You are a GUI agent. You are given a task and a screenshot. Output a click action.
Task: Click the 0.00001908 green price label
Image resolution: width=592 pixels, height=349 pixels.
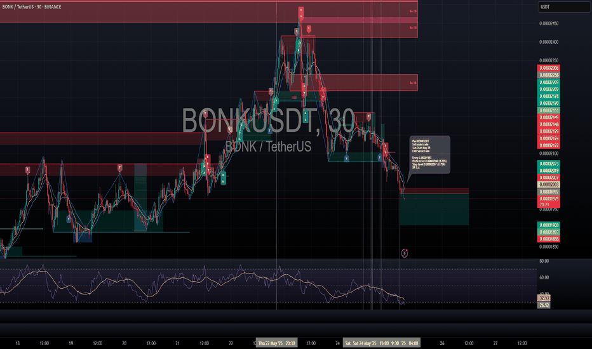[549, 225]
